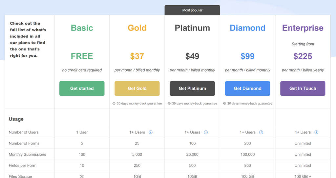The height and width of the screenshot is (178, 336).
Task: Click the green Get started button
Action: click(x=82, y=89)
